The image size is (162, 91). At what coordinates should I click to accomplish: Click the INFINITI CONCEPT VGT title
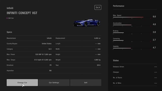tap(22, 13)
